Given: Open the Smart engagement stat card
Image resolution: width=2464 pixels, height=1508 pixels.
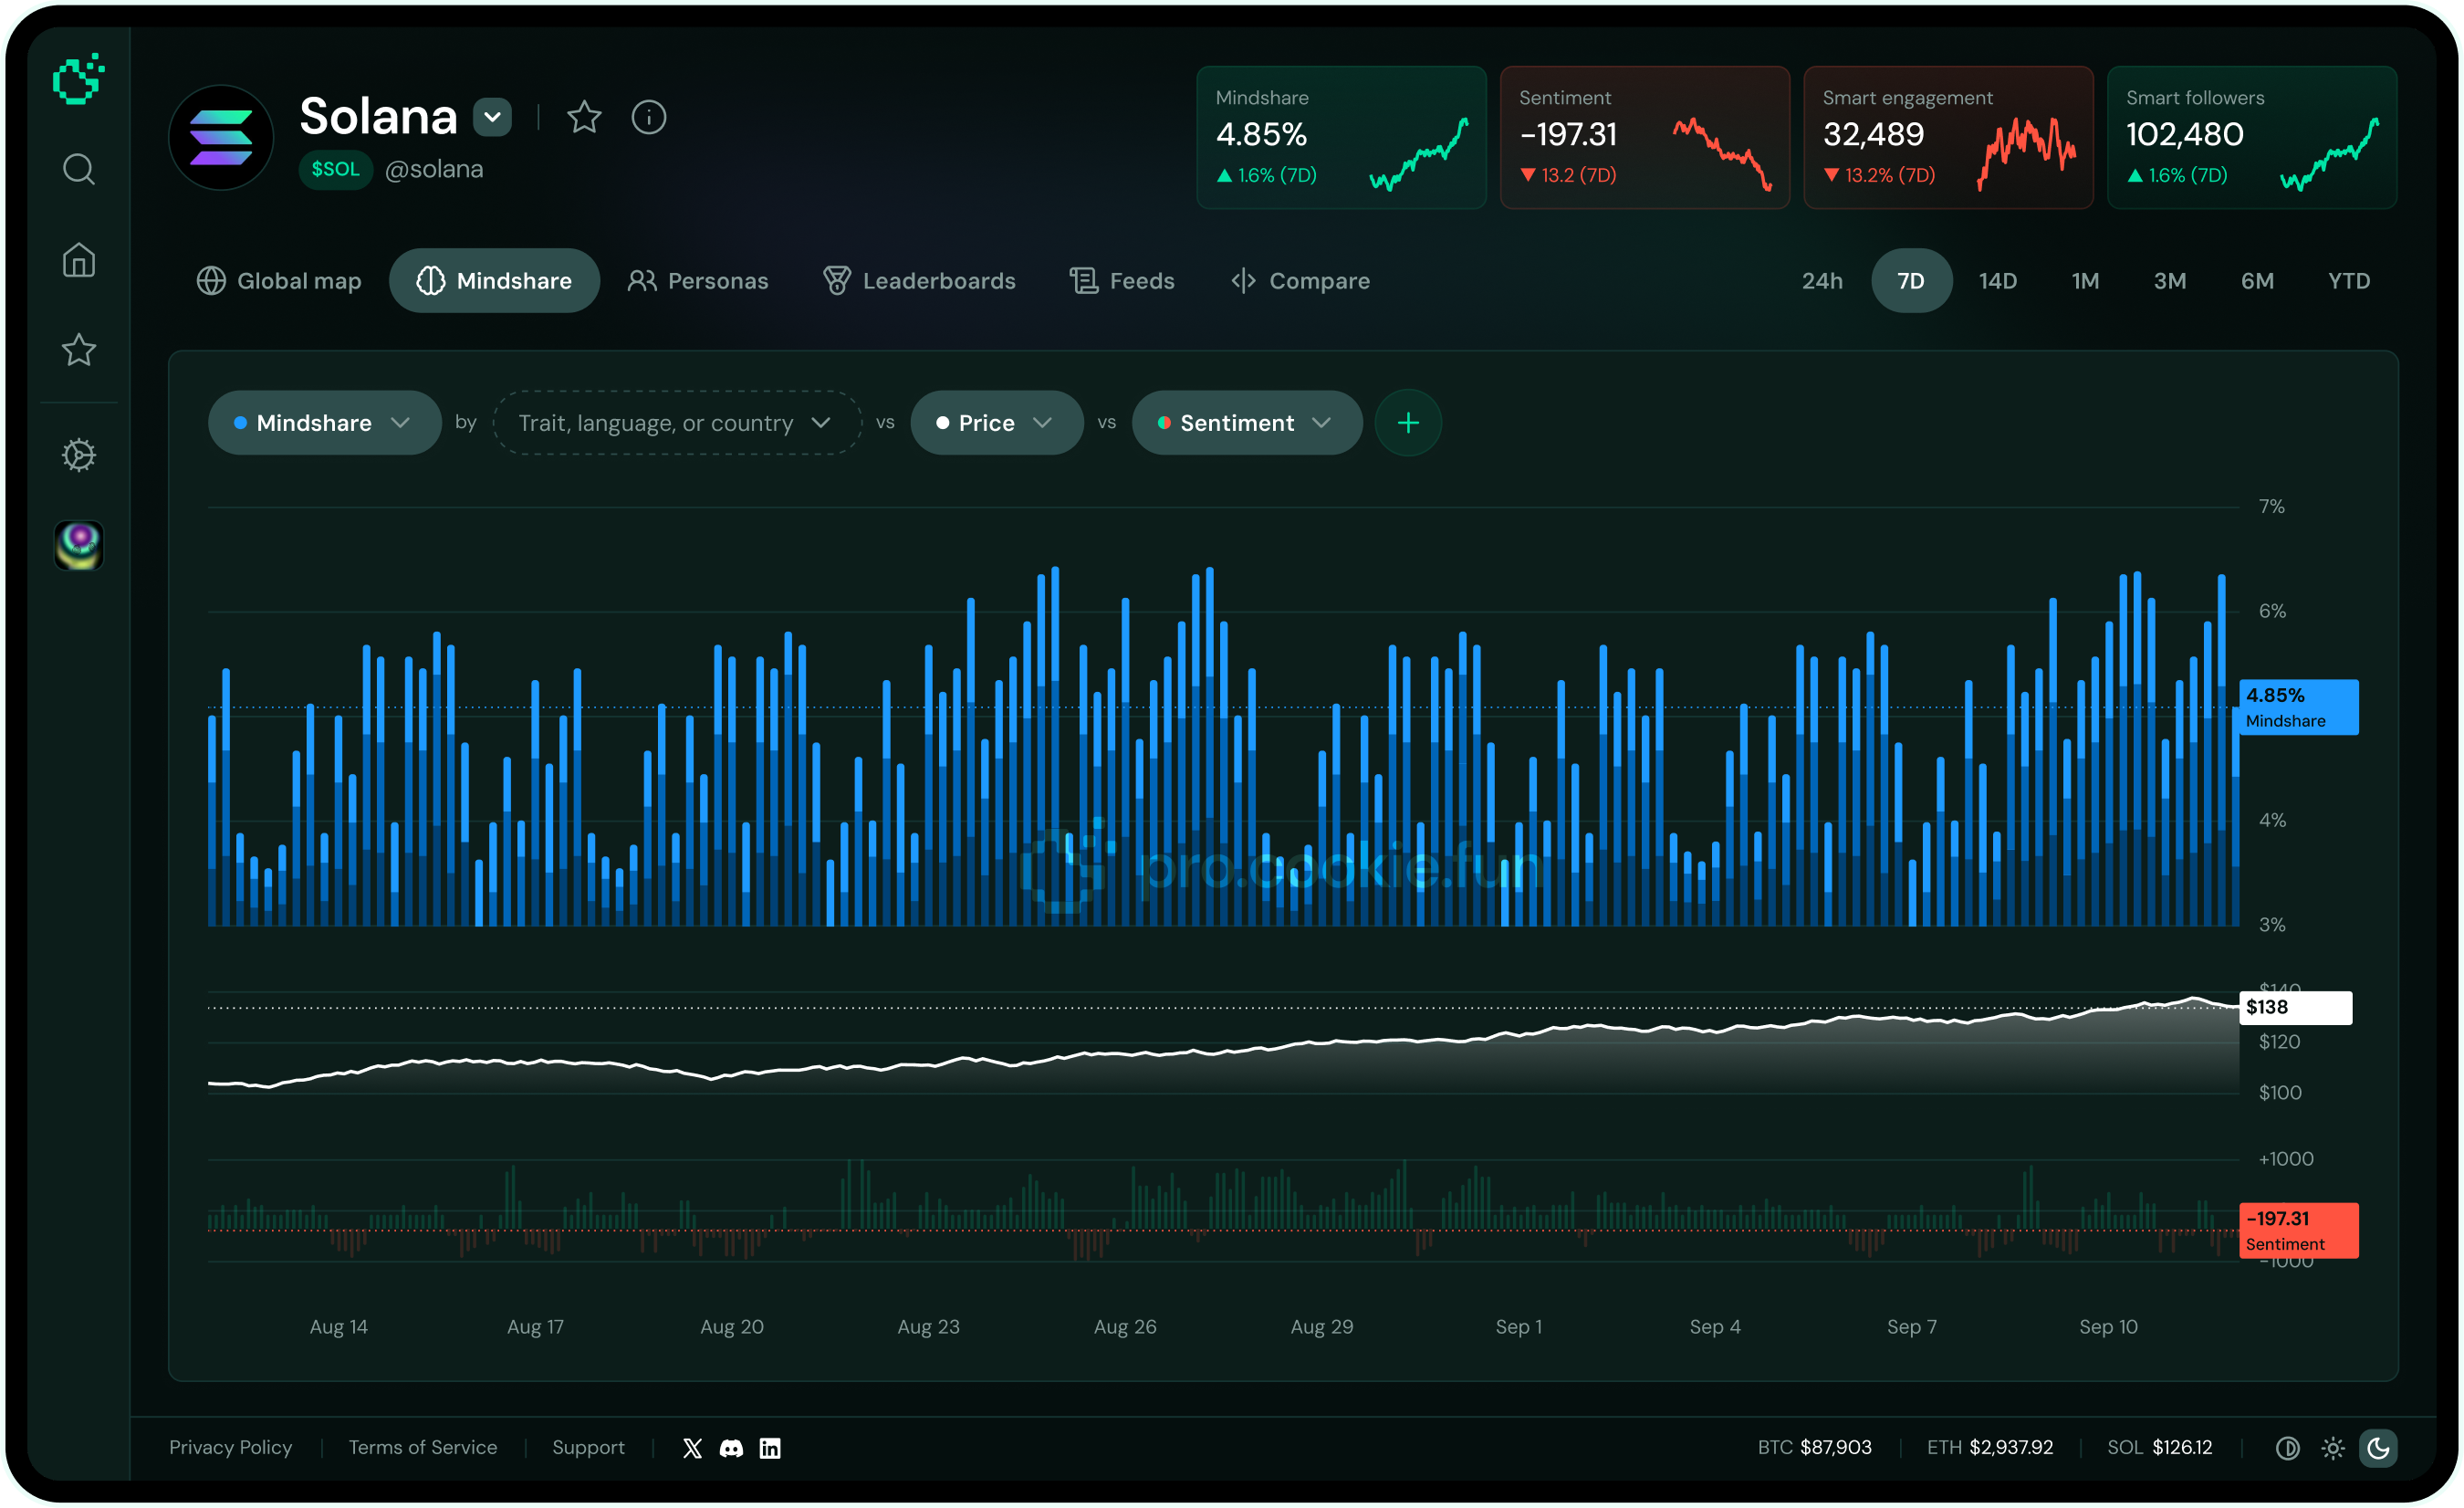Looking at the screenshot, I should (1948, 137).
